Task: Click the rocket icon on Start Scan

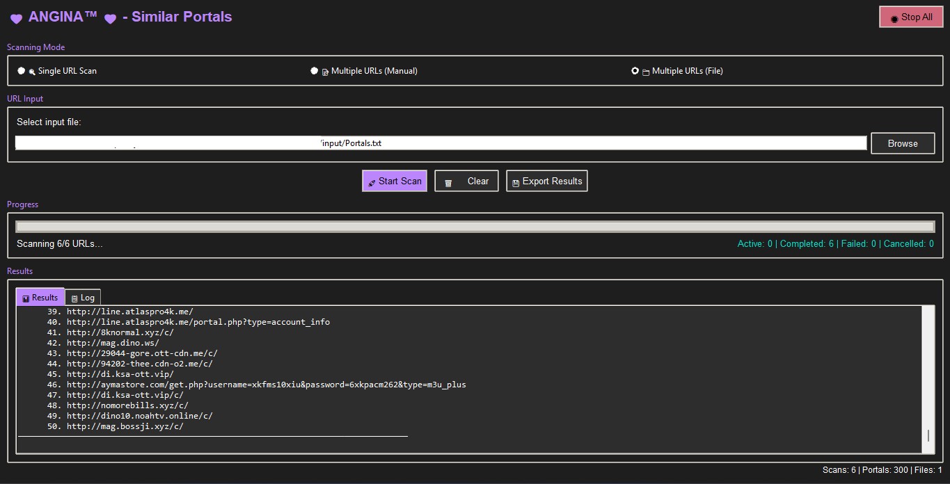Action: [x=372, y=183]
